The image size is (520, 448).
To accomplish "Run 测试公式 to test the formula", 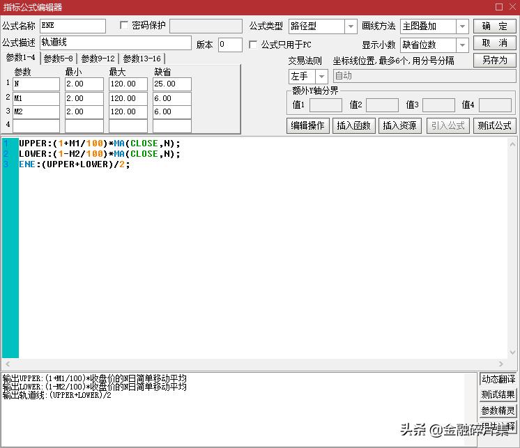I will (494, 125).
